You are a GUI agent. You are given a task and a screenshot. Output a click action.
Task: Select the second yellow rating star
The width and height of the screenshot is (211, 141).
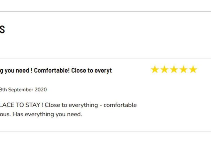(x=164, y=69)
